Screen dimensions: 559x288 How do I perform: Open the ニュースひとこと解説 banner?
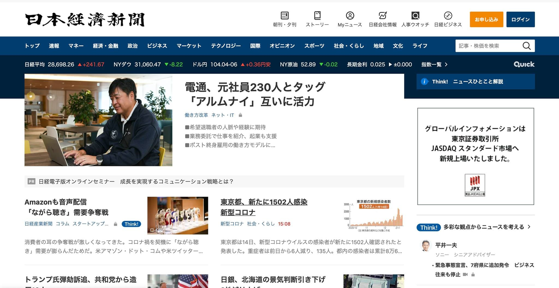476,81
